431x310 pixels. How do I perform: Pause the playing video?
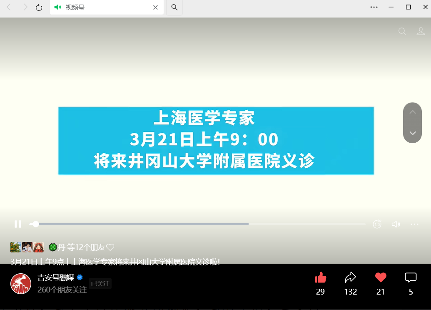pyautogui.click(x=18, y=224)
